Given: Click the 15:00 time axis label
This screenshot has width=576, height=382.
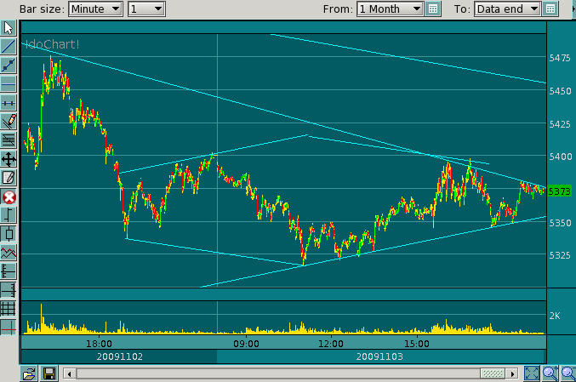Looking at the screenshot, I should 417,344.
